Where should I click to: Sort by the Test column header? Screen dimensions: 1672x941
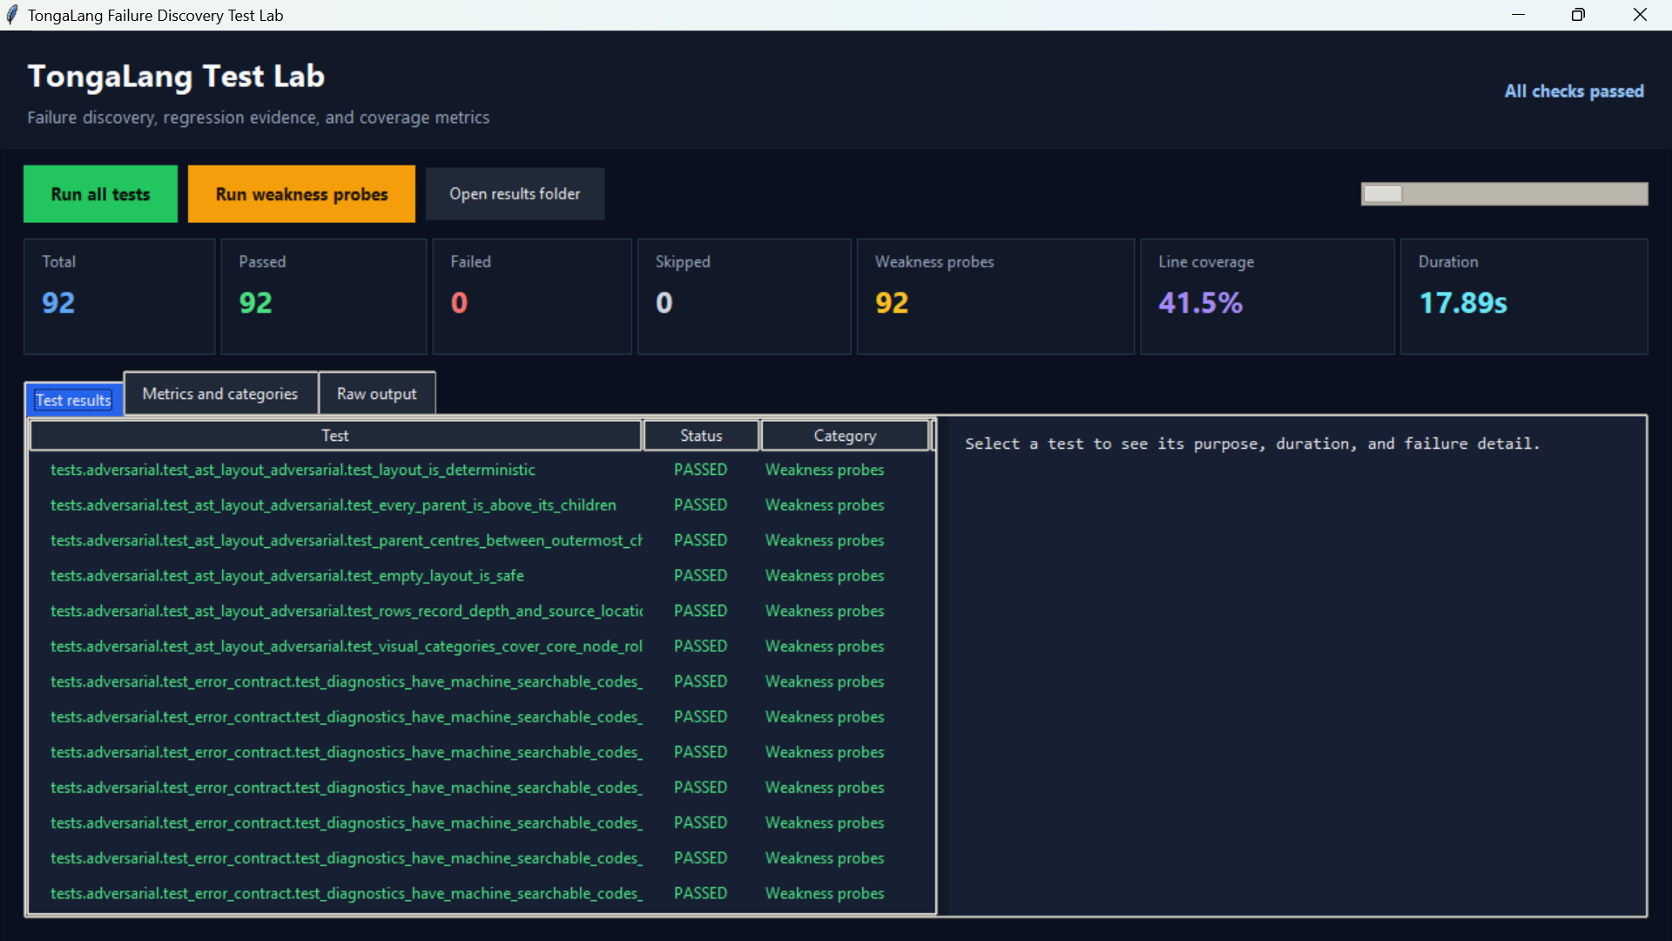tap(335, 436)
